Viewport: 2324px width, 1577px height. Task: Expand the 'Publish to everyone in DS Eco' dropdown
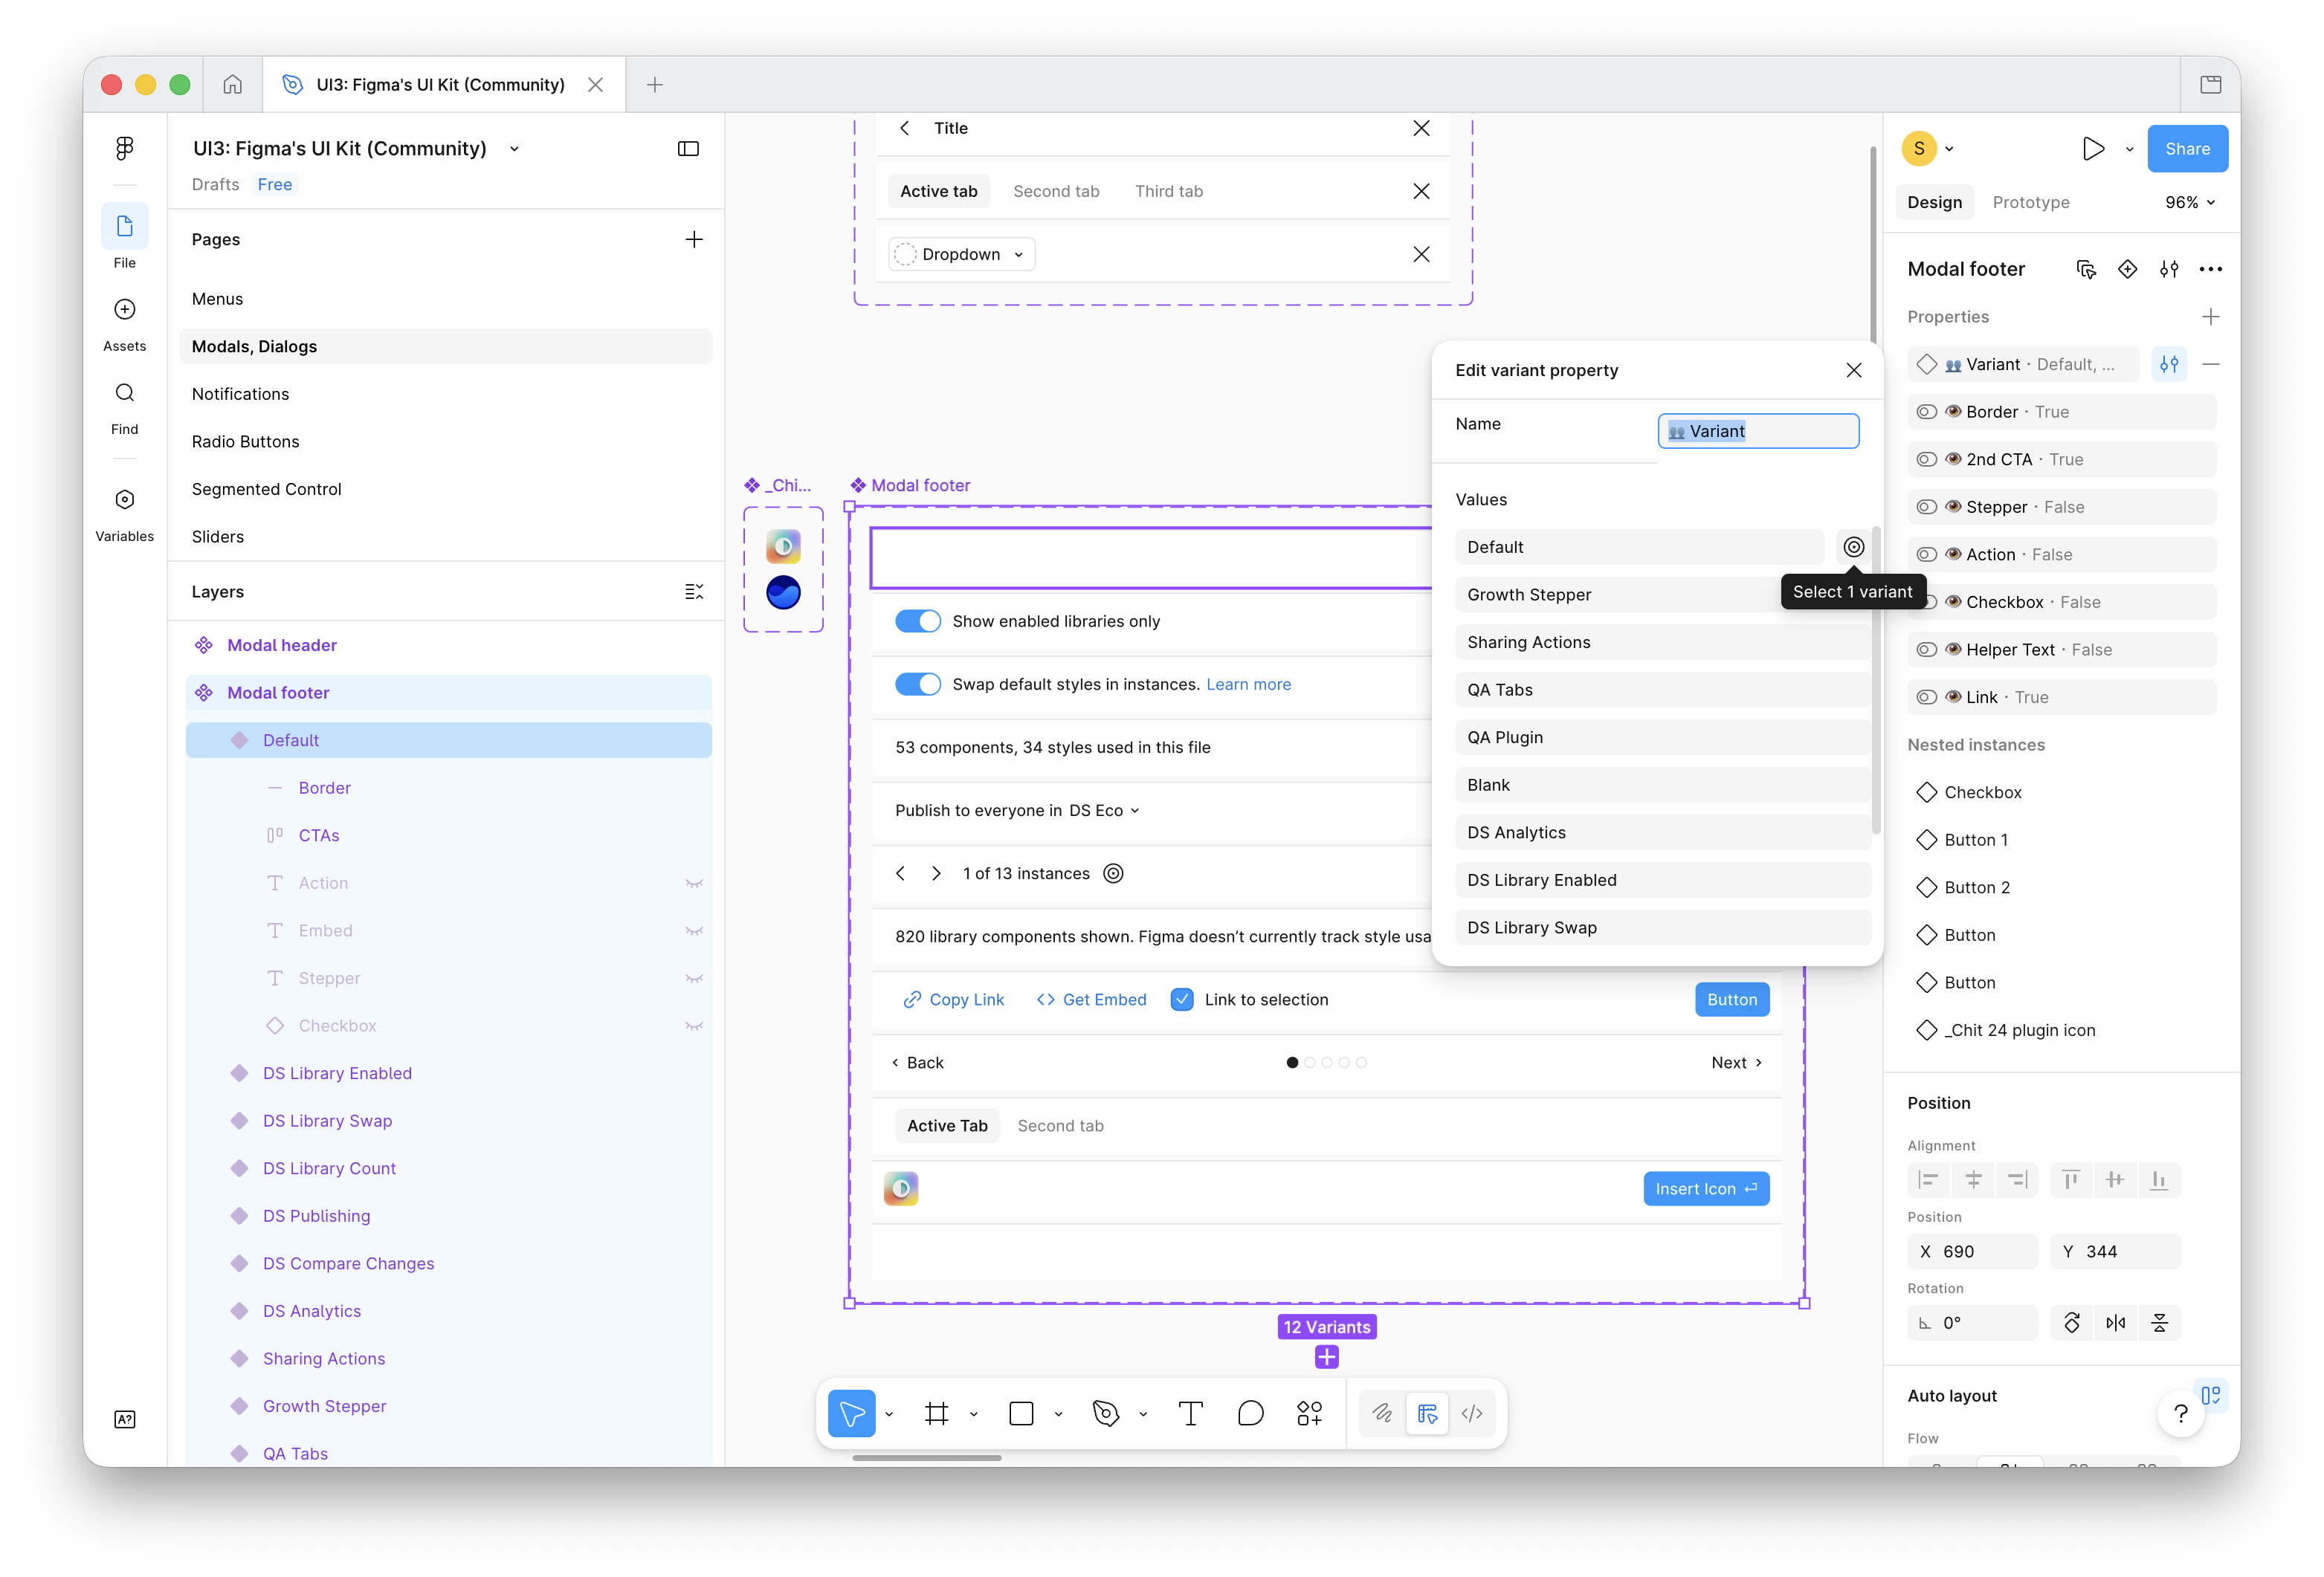(1134, 811)
